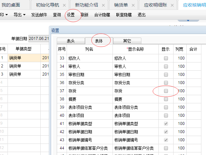The height and width of the screenshot is (155, 206).
Task: Uncheck display checkbox for 核销单据类型
Action: pos(166,124)
